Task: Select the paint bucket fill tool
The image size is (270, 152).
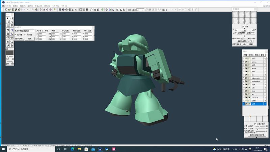Action: coord(12,46)
